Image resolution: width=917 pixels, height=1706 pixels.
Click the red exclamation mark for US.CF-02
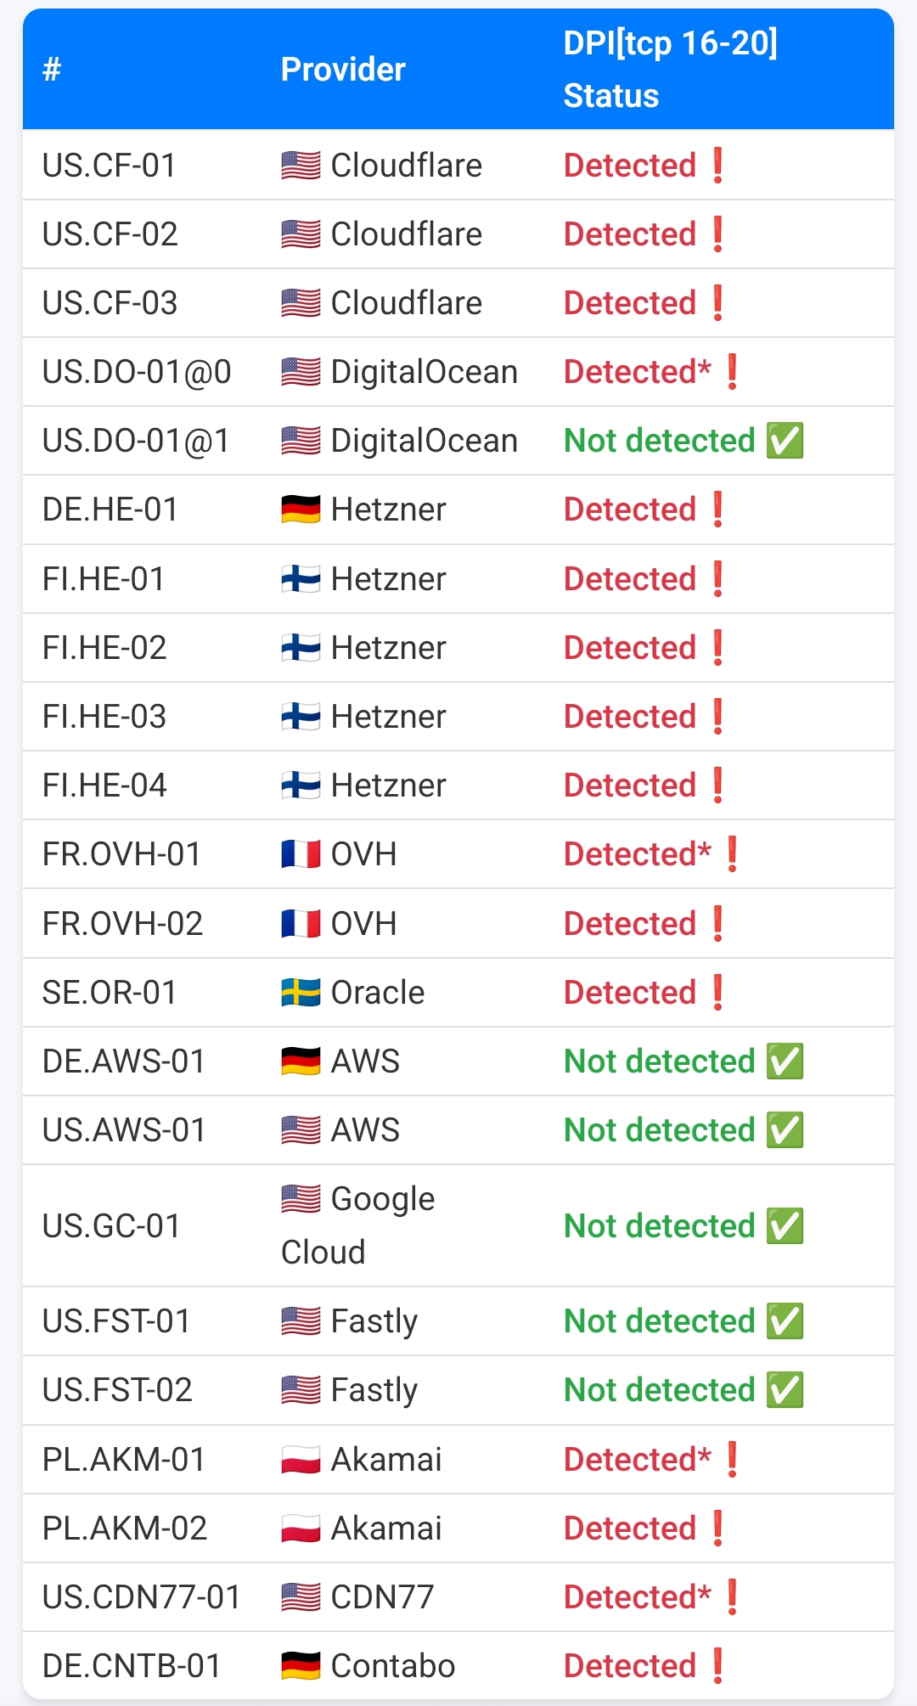tap(718, 234)
